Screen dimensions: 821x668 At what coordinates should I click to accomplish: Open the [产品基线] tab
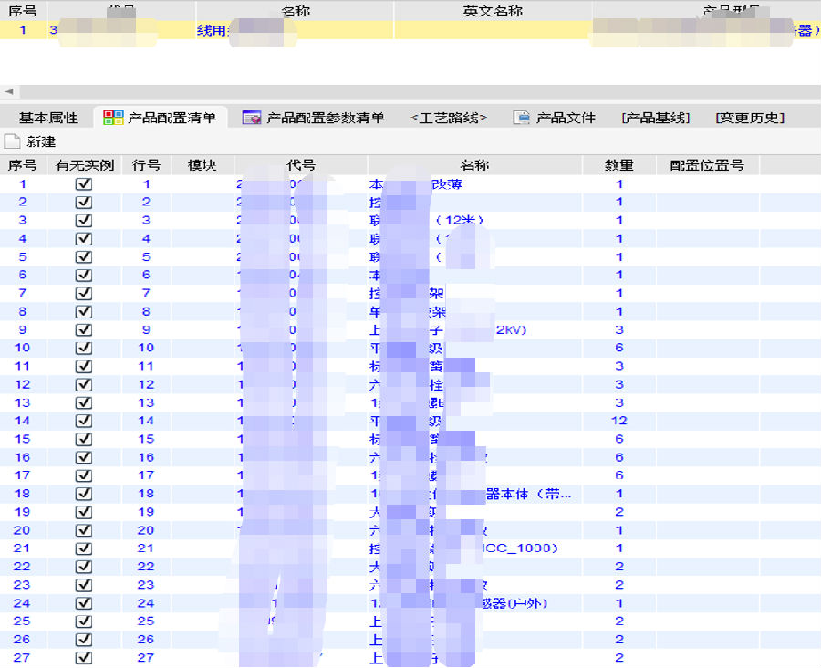point(655,118)
